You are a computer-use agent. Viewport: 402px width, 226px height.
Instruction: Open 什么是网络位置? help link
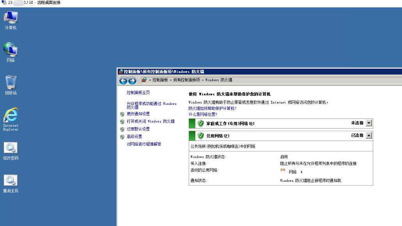pos(203,114)
